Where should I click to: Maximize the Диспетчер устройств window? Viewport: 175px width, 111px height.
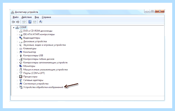click(152, 11)
